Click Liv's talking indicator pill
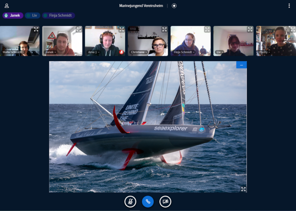Viewport: 296px width, 211px height. [32, 16]
